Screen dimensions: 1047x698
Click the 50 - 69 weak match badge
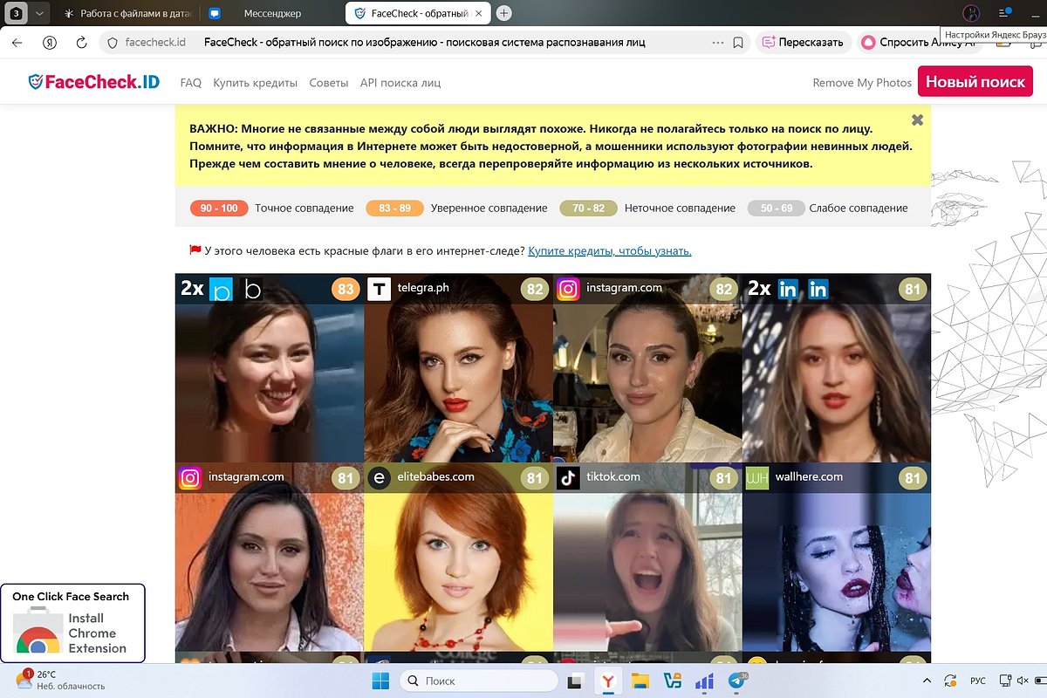point(777,209)
